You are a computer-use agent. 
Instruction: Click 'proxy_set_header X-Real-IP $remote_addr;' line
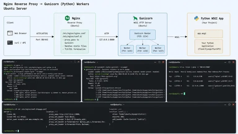point(68,119)
